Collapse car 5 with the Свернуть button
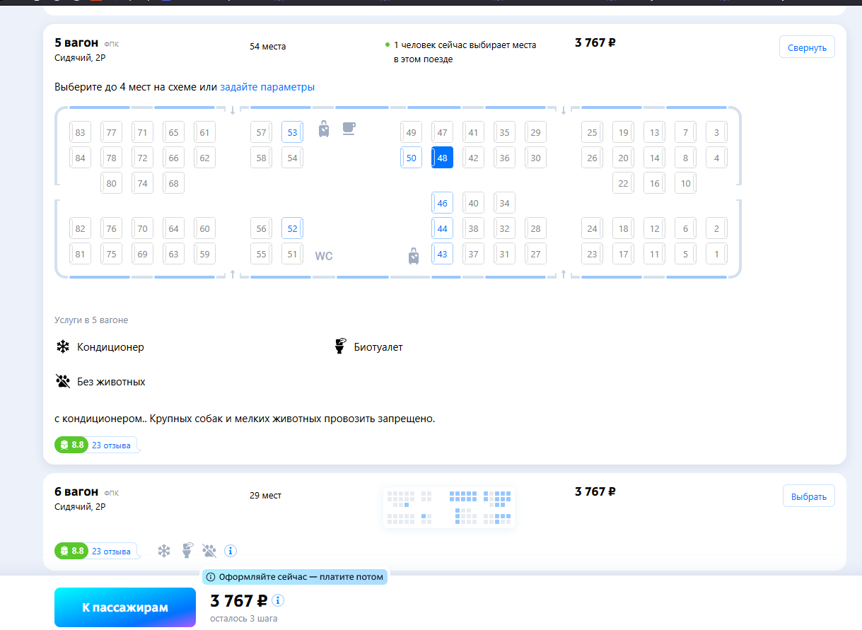862x630 pixels. pos(807,47)
